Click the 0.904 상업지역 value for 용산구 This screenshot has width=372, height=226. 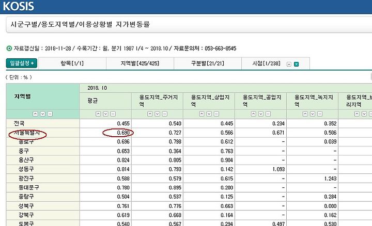point(227,160)
